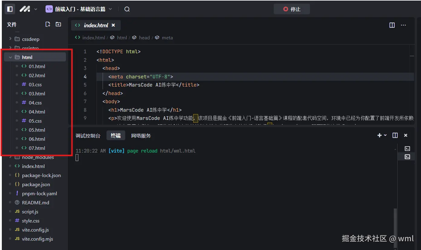Switch to the 网络服务 tab
Viewport: 421px width, 250px height.
(141, 136)
